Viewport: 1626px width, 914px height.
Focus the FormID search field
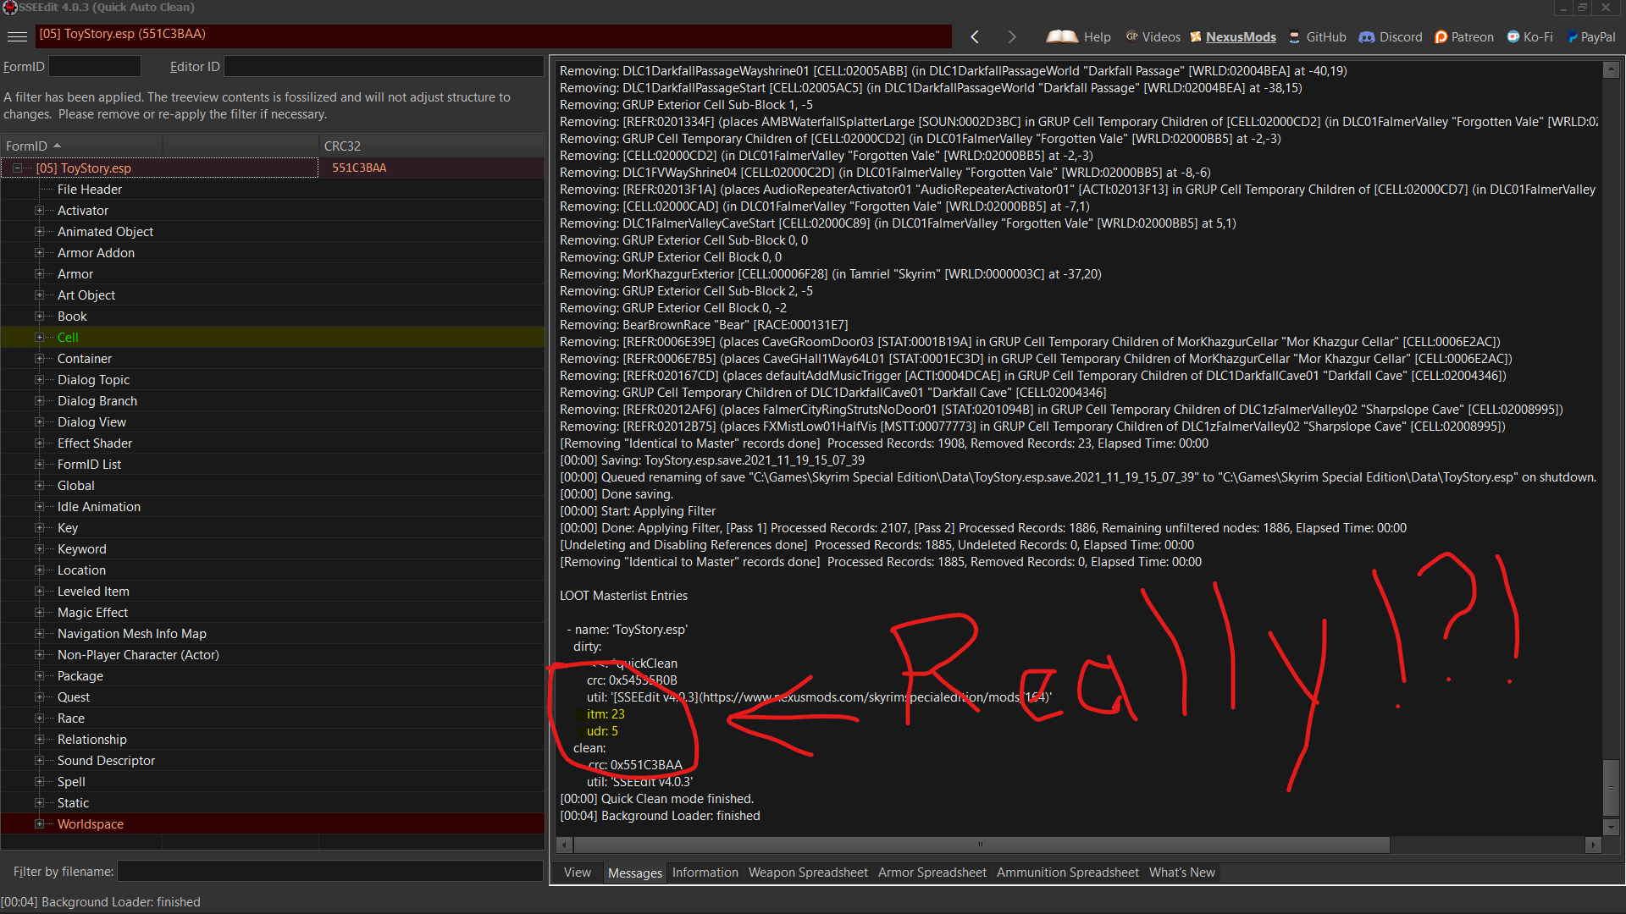click(95, 66)
